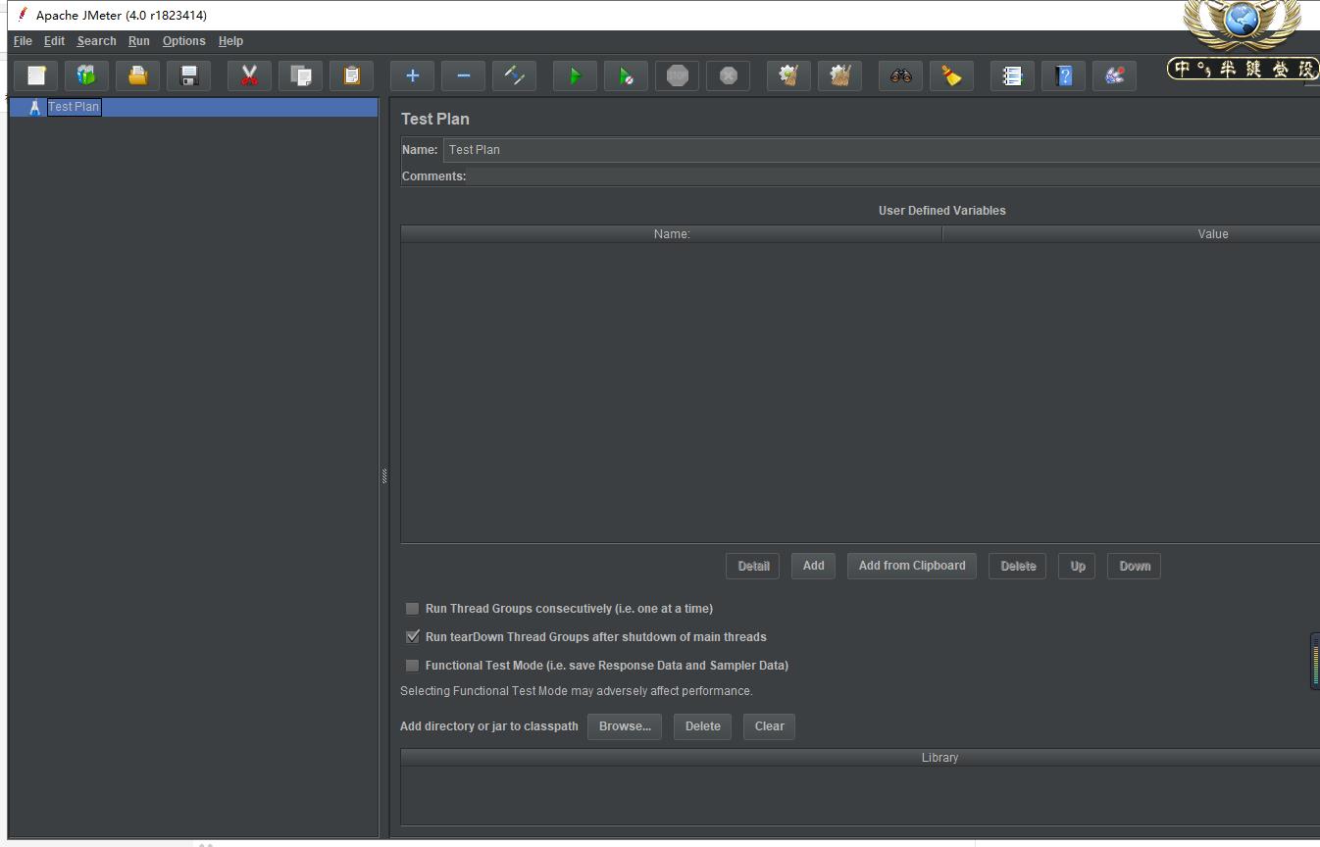
Task: Open the Function Helper list icon
Action: pyautogui.click(x=1013, y=75)
